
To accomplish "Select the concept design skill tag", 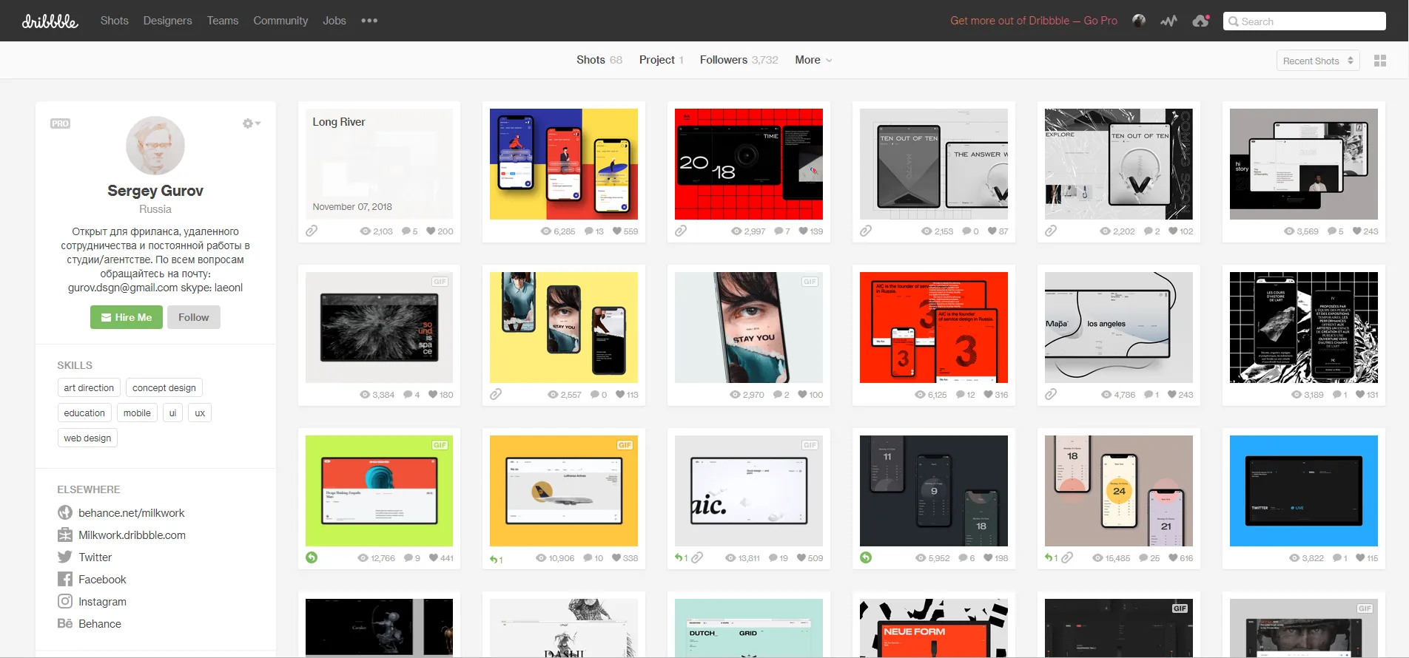I will coord(164,387).
